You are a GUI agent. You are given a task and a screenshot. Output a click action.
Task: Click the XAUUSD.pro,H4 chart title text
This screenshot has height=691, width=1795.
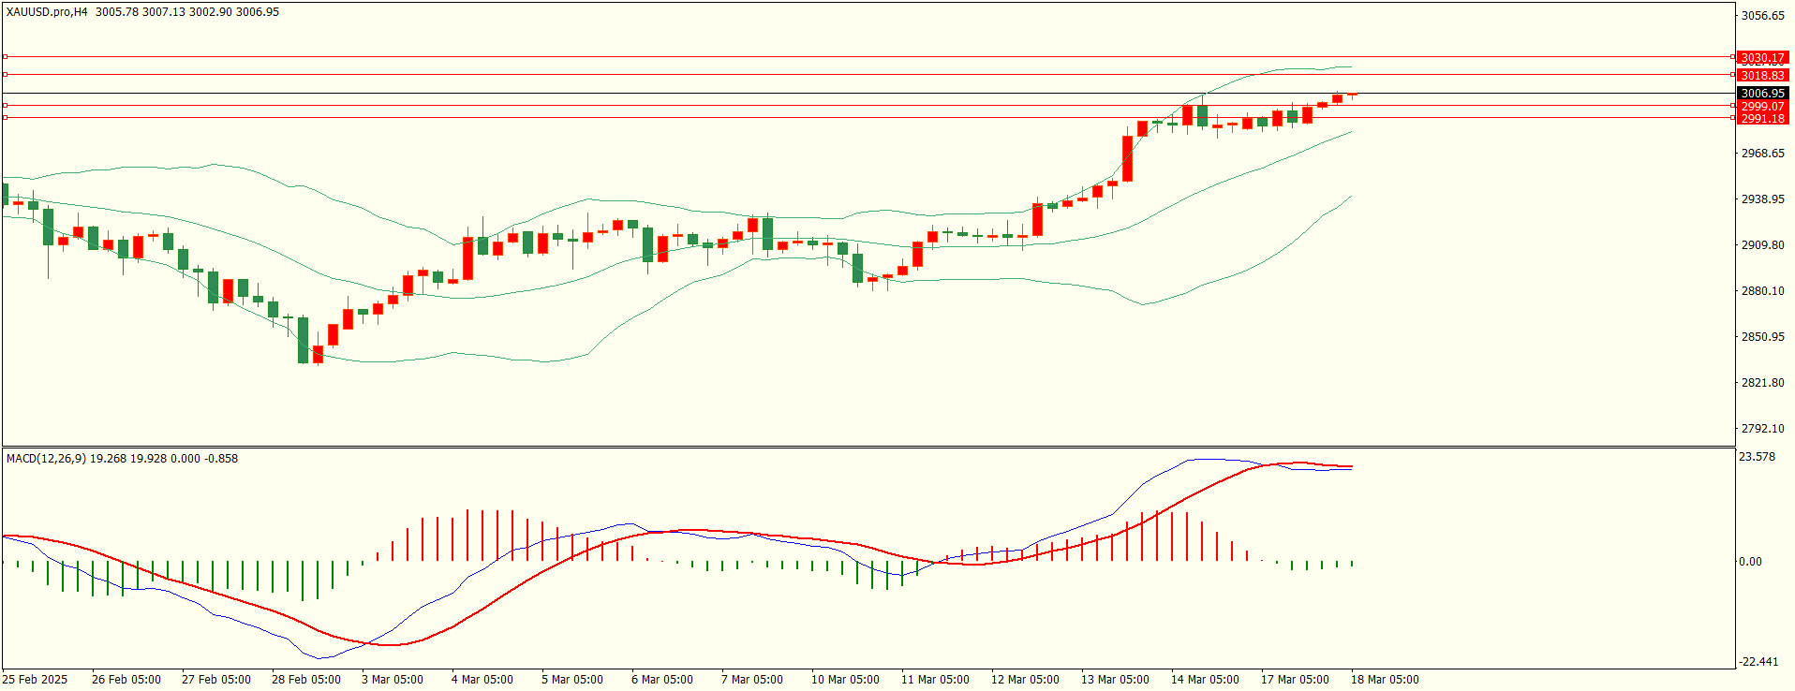[47, 12]
